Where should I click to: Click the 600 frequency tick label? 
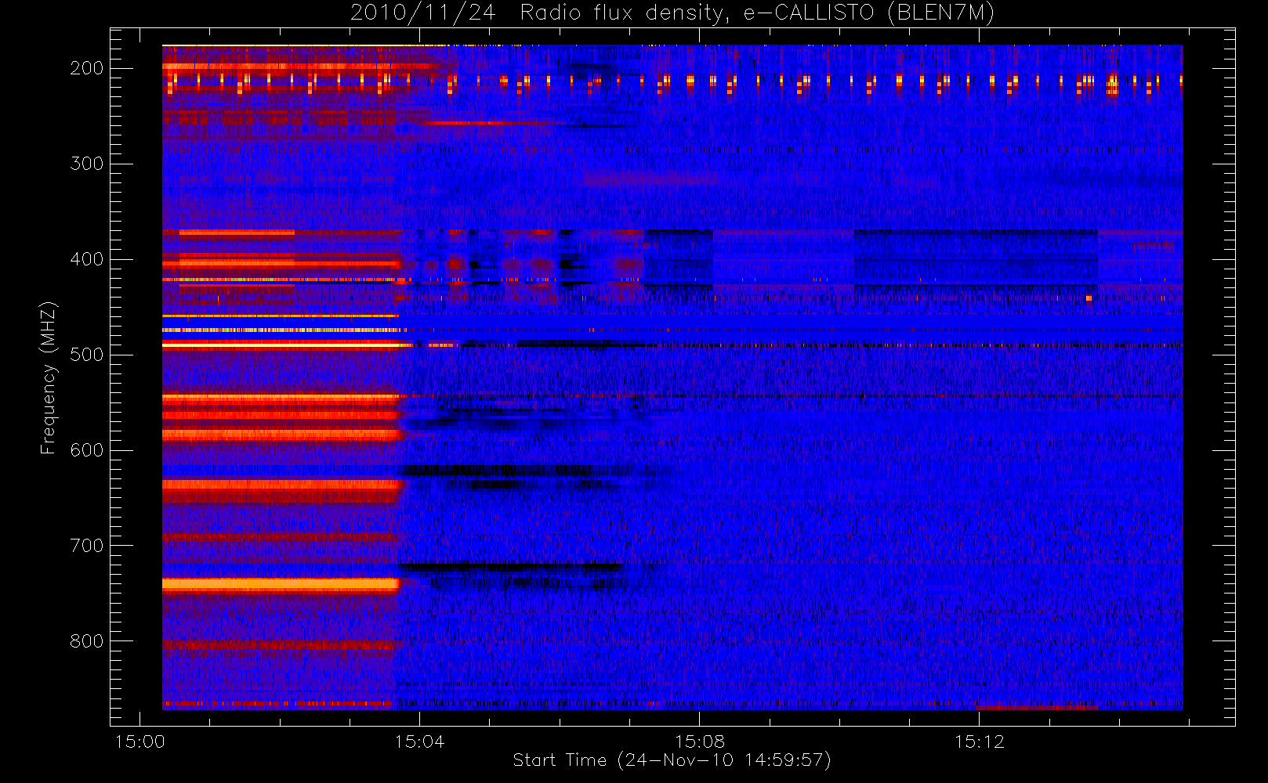pos(86,450)
